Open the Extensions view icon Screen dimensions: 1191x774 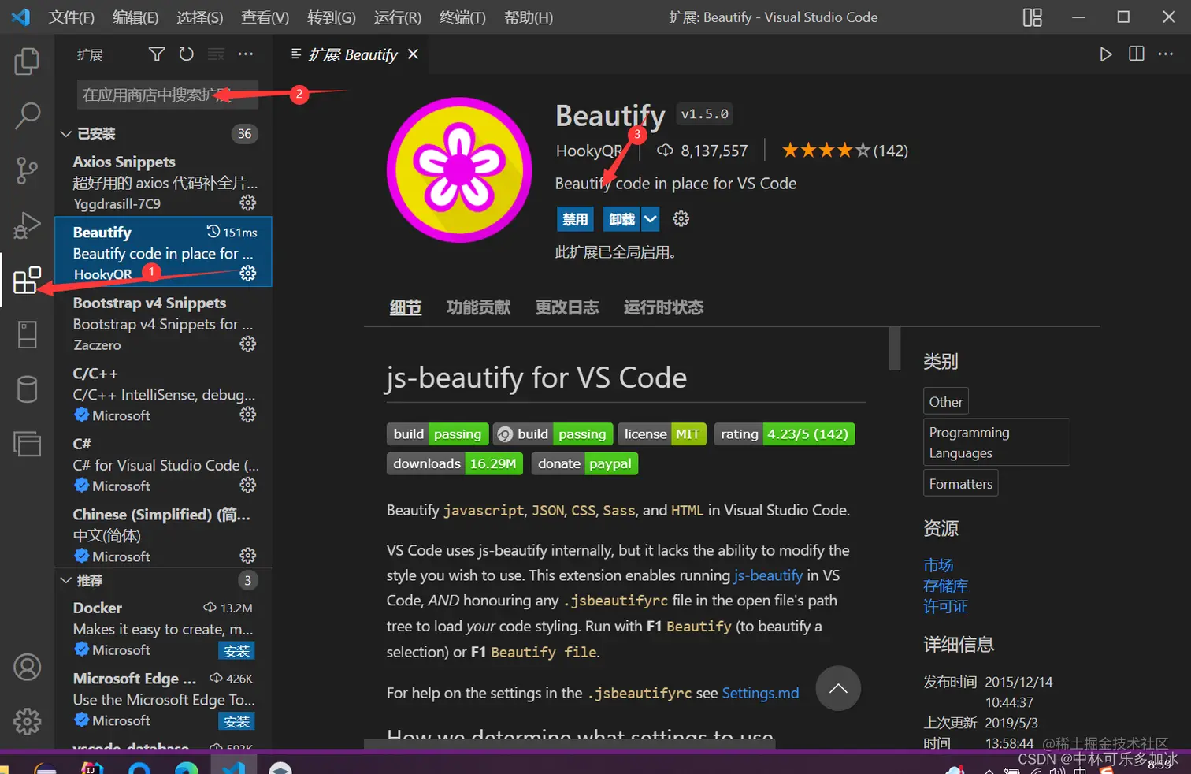[x=27, y=281]
